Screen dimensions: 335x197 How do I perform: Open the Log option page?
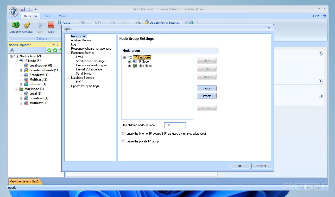73,44
